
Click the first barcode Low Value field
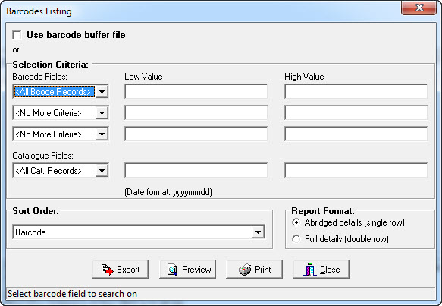click(196, 91)
